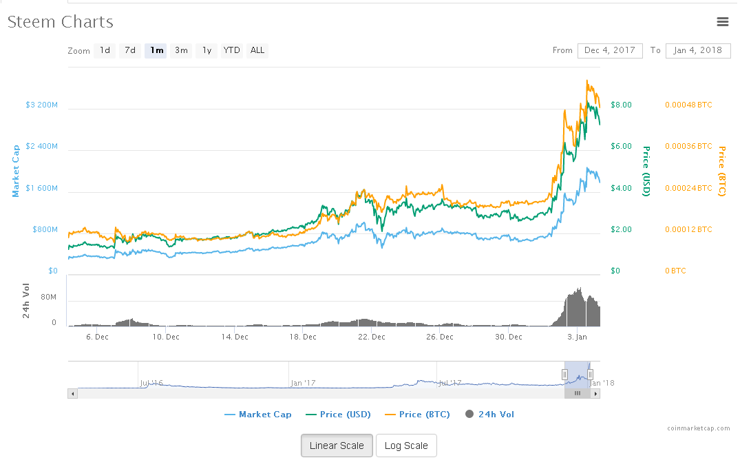Click the $8.00 price axis label
The height and width of the screenshot is (471, 751).
point(621,105)
